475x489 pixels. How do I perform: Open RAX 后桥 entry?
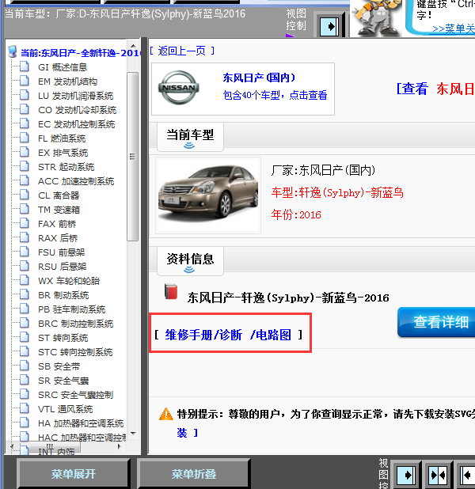click(58, 238)
